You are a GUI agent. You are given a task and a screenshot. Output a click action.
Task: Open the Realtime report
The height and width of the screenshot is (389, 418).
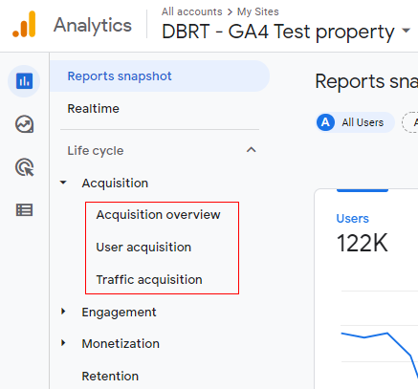pos(93,109)
